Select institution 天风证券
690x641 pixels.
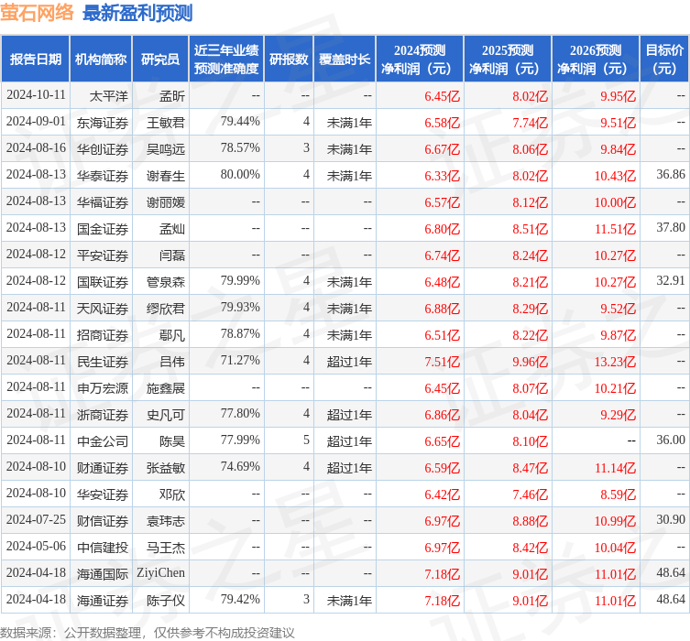tap(102, 309)
